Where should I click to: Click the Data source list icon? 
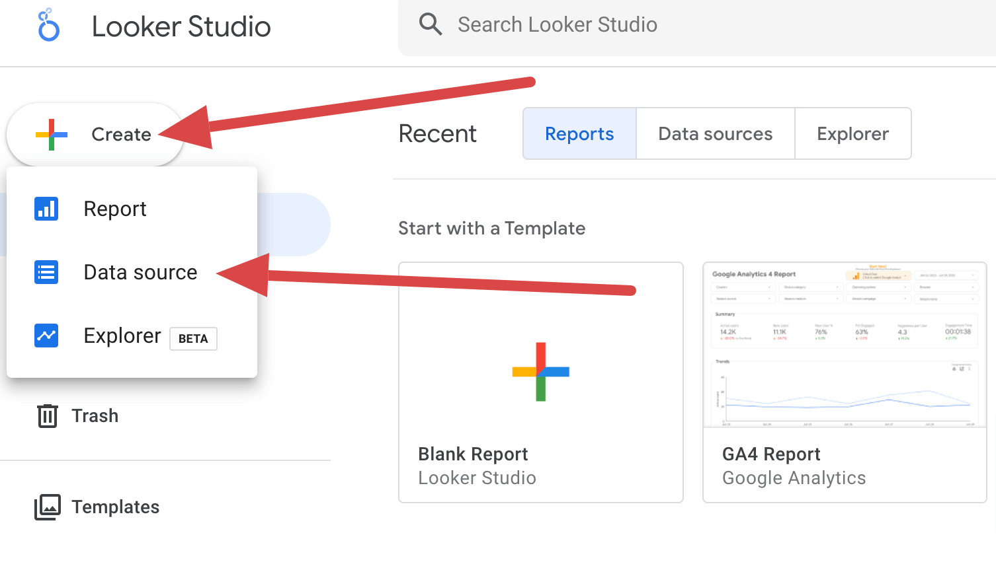click(46, 272)
